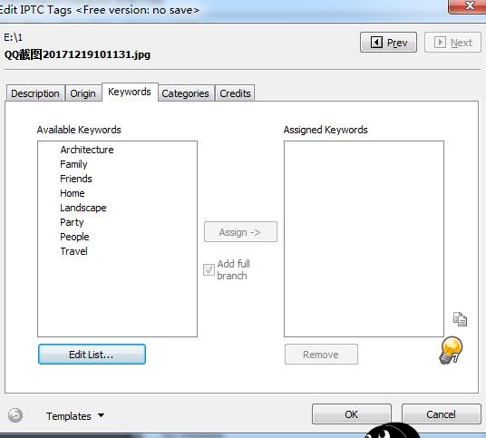Image resolution: width=486 pixels, height=438 pixels.
Task: Toggle the Add full branch checkbox
Action: tap(209, 269)
